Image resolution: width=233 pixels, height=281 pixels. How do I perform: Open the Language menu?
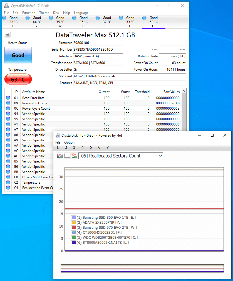point(81,13)
